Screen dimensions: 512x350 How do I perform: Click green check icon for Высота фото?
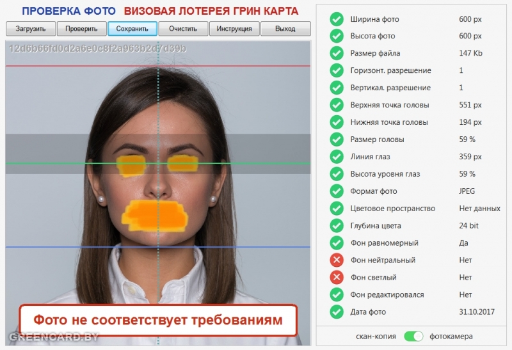(337, 36)
